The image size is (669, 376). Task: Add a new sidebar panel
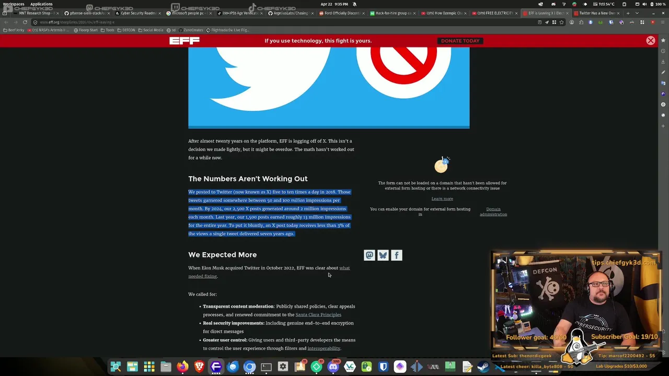tap(663, 126)
